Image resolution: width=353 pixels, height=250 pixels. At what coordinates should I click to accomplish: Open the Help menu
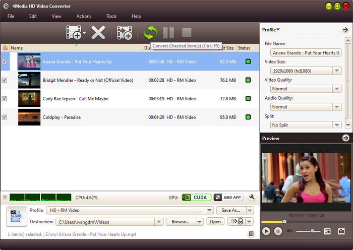point(136,16)
